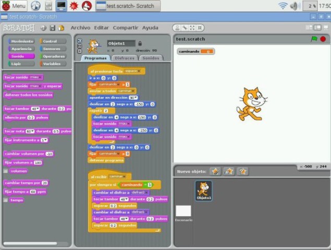Click the red stop button
The height and width of the screenshot is (250, 331).
point(323,39)
